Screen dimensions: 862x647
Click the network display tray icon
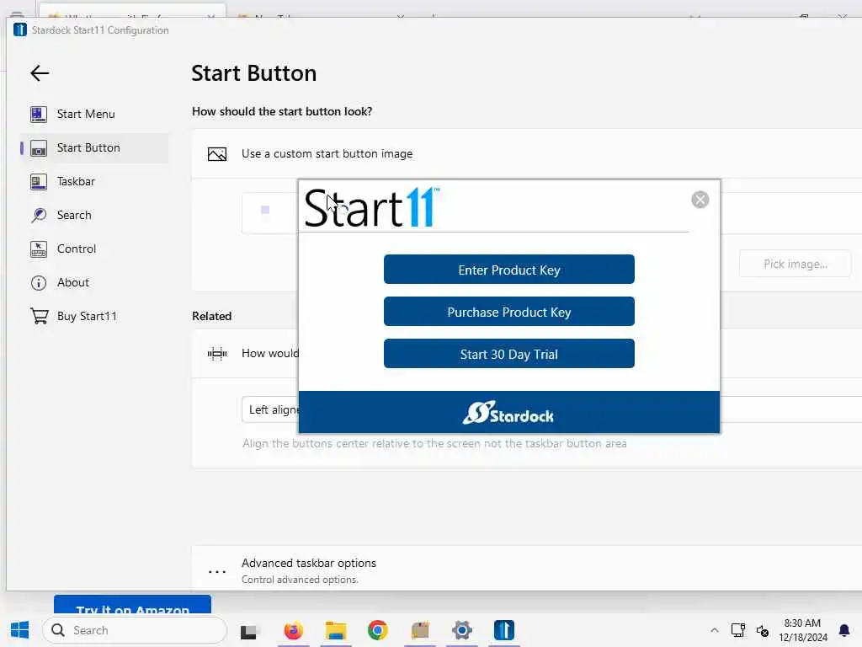[x=737, y=630]
